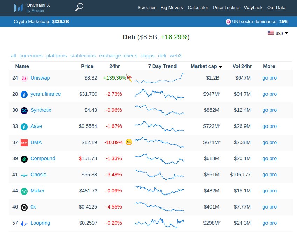The width and height of the screenshot is (297, 232).
Task: Click the UMA -10.89% change value
Action: coord(113,142)
